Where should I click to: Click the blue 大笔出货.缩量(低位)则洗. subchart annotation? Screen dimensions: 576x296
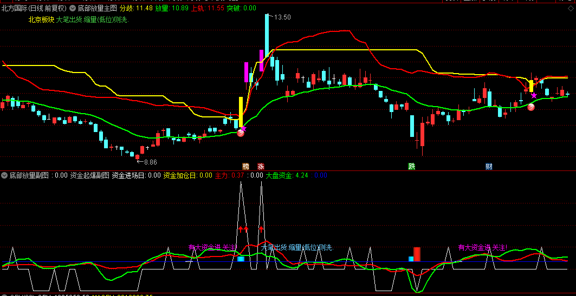(297, 248)
